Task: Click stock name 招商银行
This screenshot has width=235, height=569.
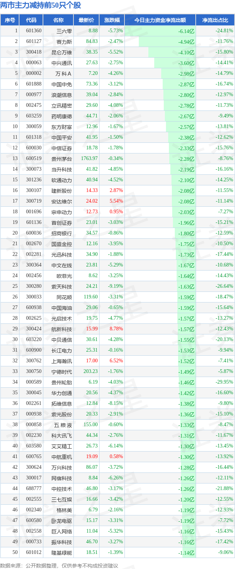Action: point(62,233)
